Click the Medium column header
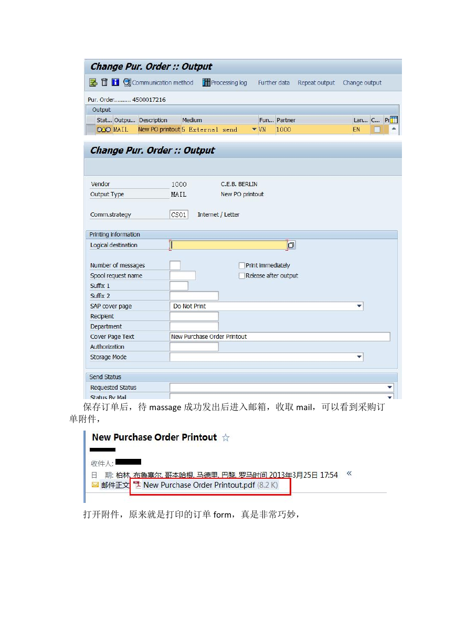This screenshot has height=644, width=456. click(219, 120)
